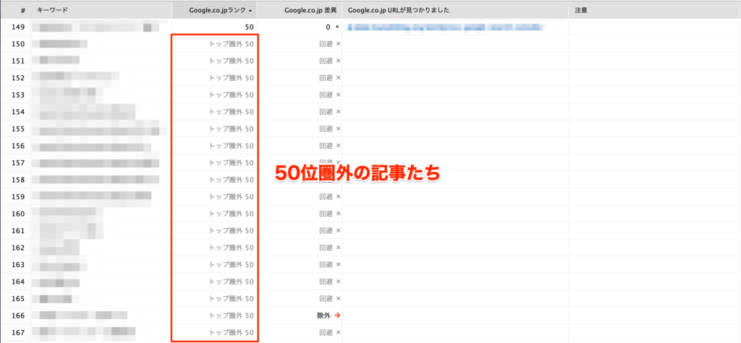Click the 除外 text in row 166
The width and height of the screenshot is (741, 343).
(323, 316)
